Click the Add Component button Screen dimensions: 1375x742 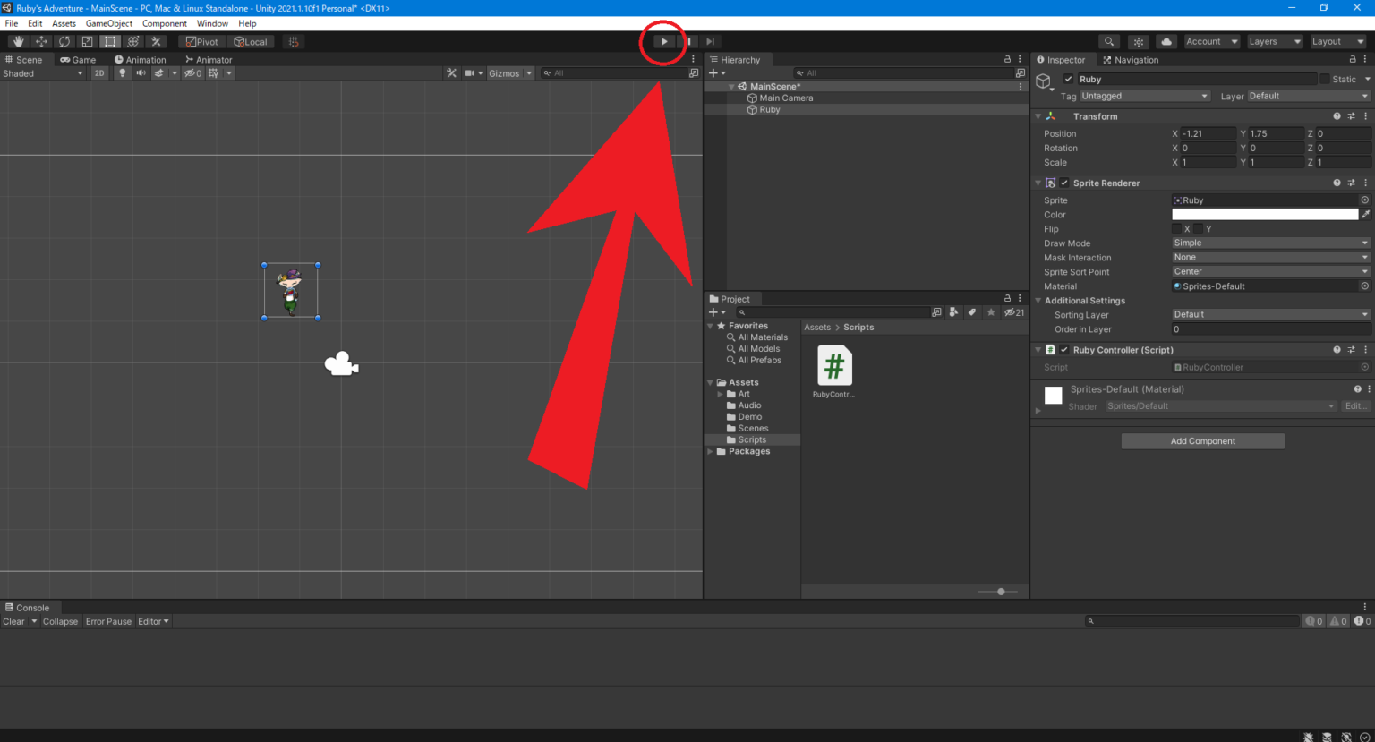coord(1202,441)
